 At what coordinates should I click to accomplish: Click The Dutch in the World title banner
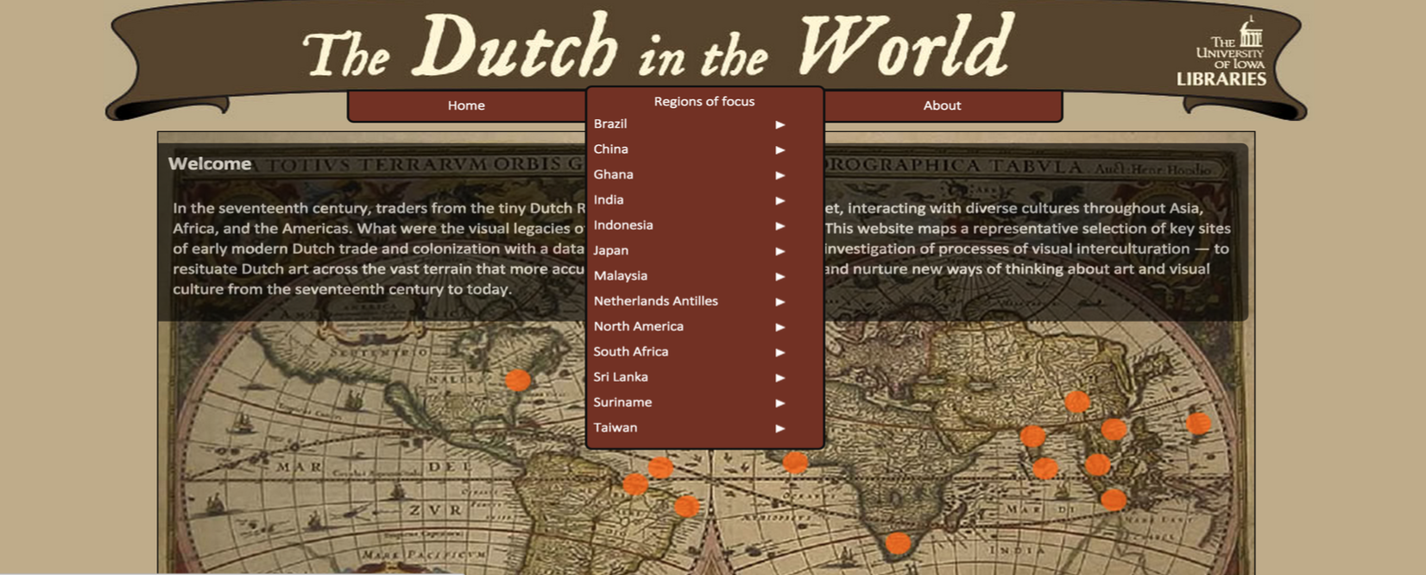pos(658,47)
